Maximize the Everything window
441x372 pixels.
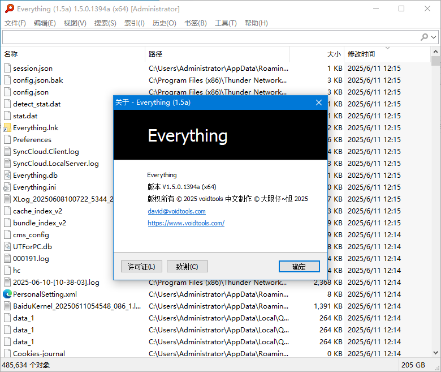pyautogui.click(x=401, y=8)
